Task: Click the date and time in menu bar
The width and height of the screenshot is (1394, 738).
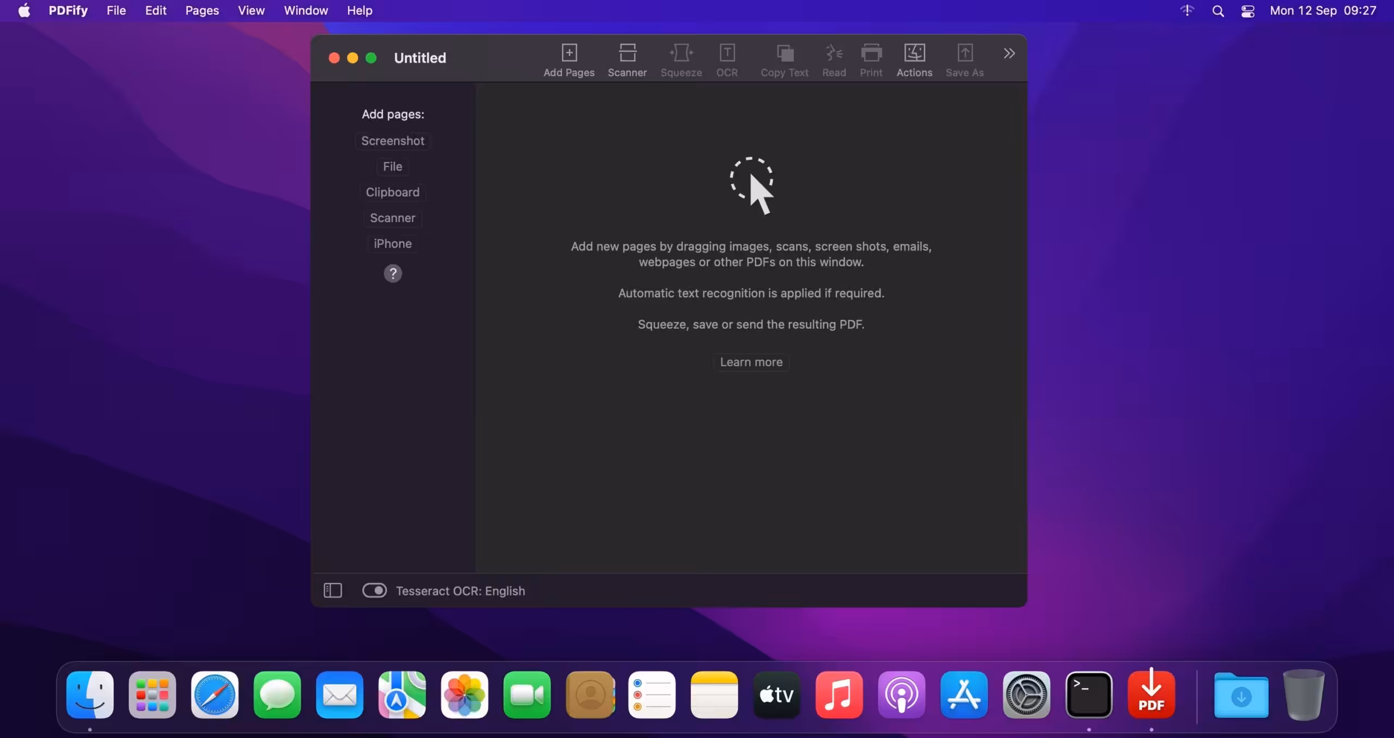Action: click(x=1323, y=10)
